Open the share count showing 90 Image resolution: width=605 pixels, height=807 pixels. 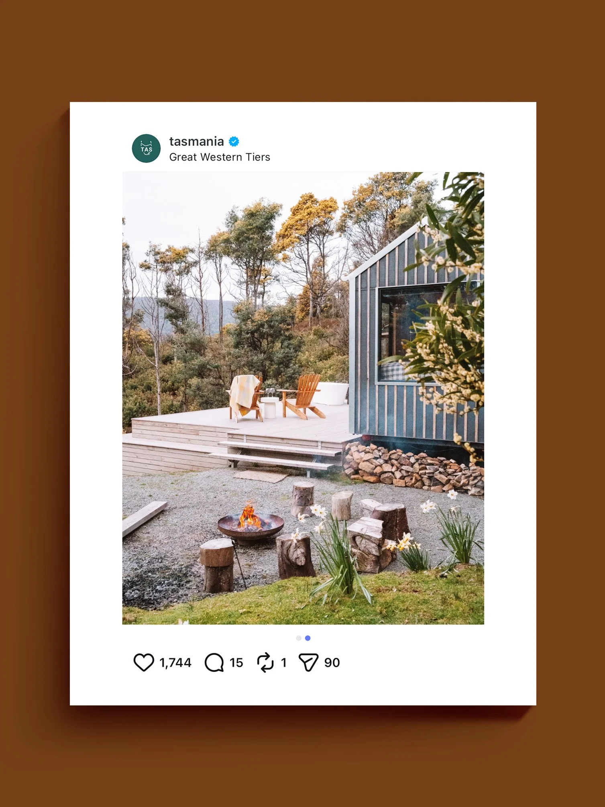coord(332,662)
